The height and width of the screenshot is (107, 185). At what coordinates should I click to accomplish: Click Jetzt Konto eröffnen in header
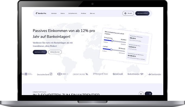click(142, 13)
